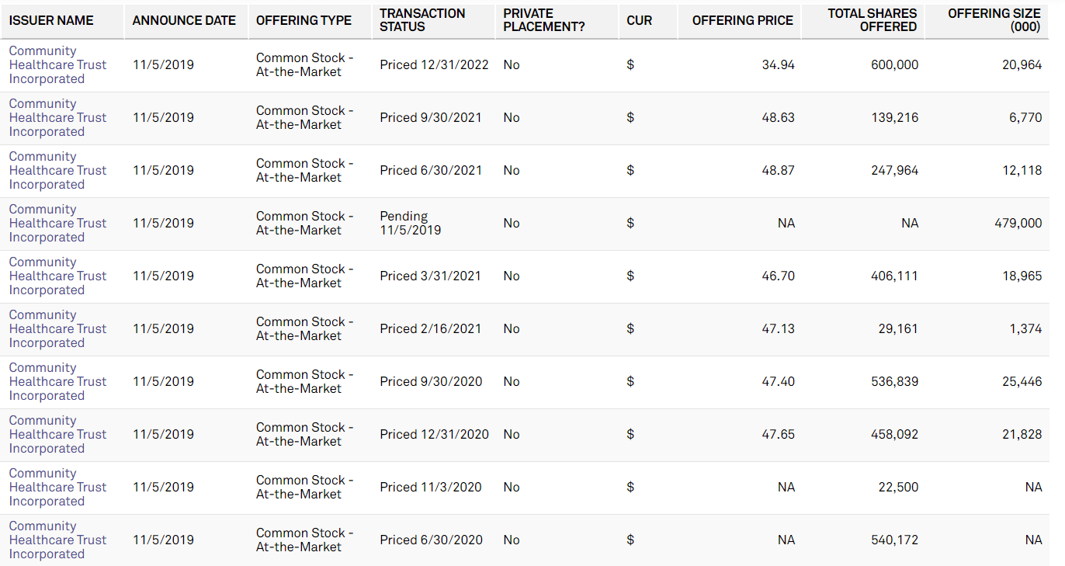Open issuer link in Priced 6/30/2021 row

[x=57, y=171]
